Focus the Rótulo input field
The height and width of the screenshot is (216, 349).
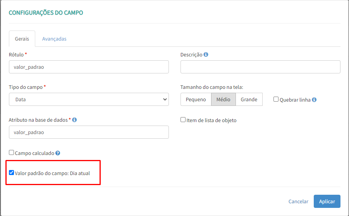(89, 67)
